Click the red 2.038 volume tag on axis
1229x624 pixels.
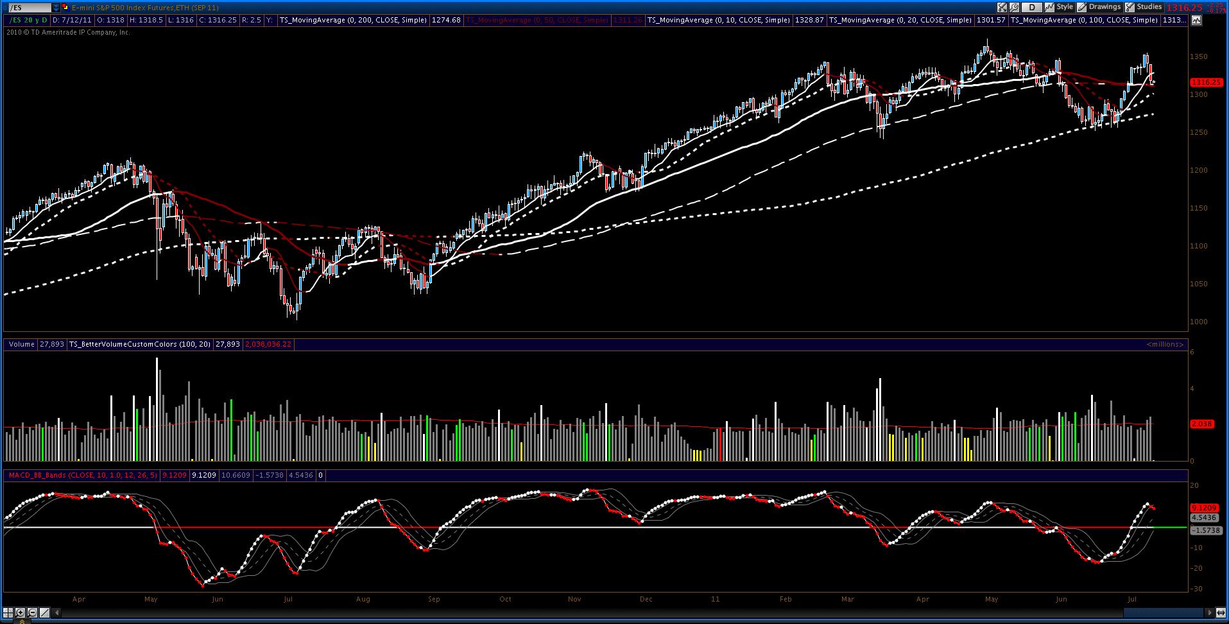tap(1201, 424)
